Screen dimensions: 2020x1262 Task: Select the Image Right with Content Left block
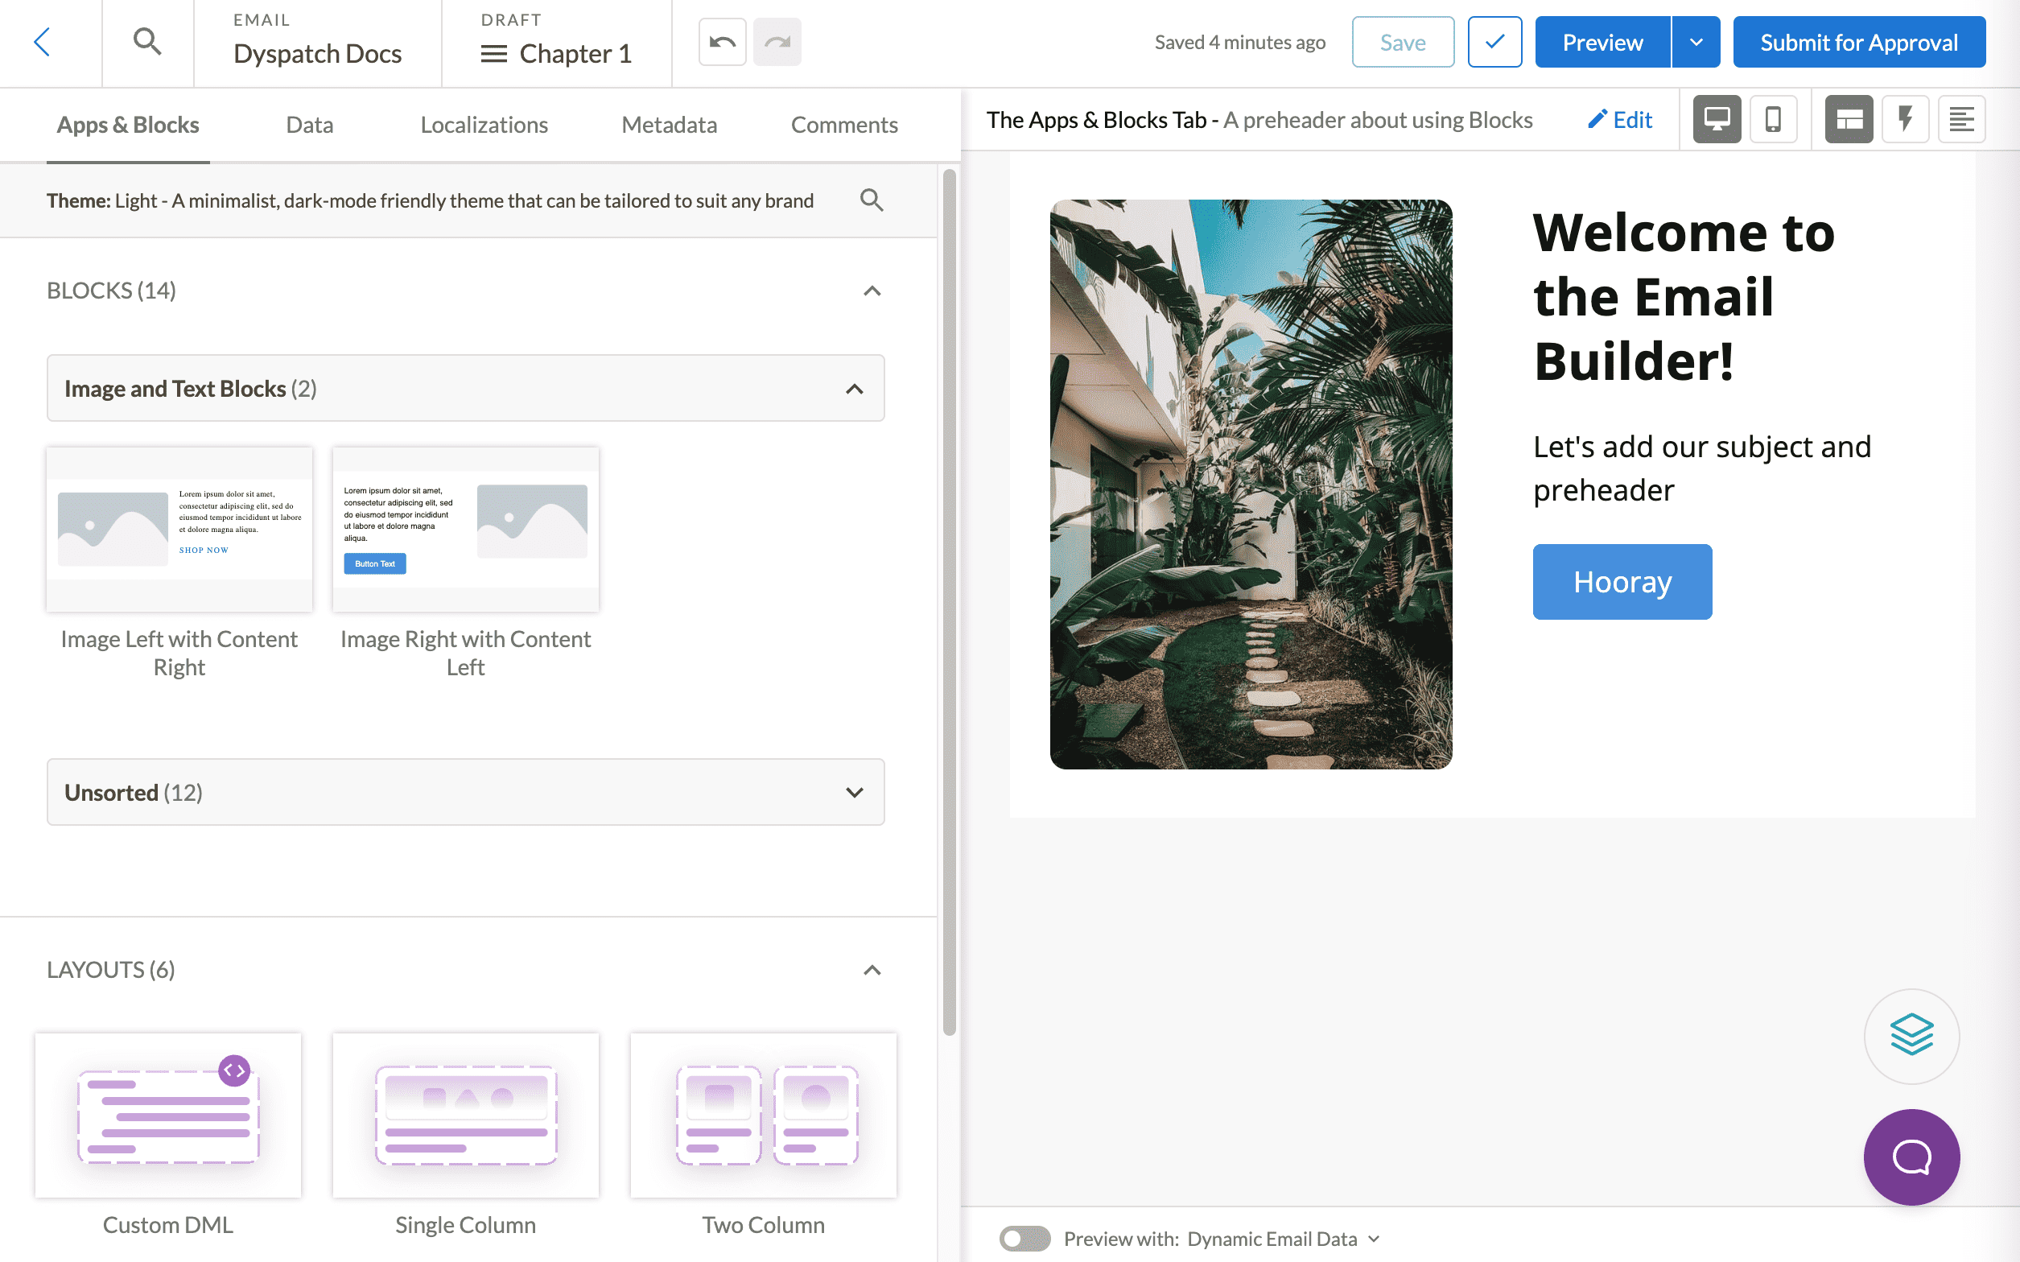click(466, 529)
